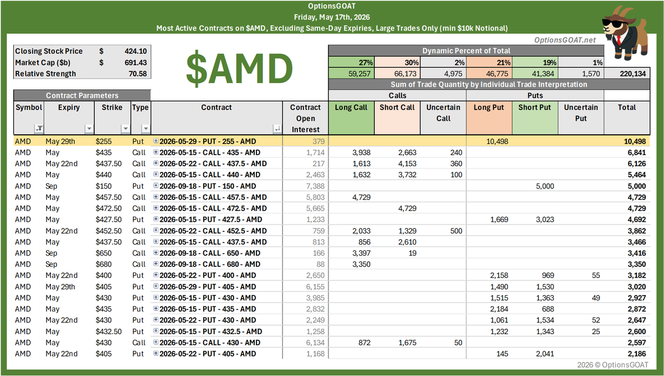Expand the 2026-05-29 PUT 405 AMD row
The image size is (664, 376).
tap(156, 286)
